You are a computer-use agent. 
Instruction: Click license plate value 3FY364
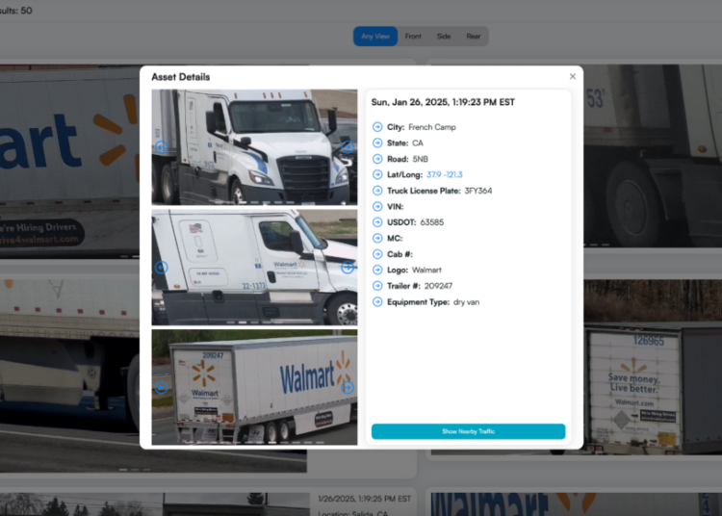click(x=477, y=191)
